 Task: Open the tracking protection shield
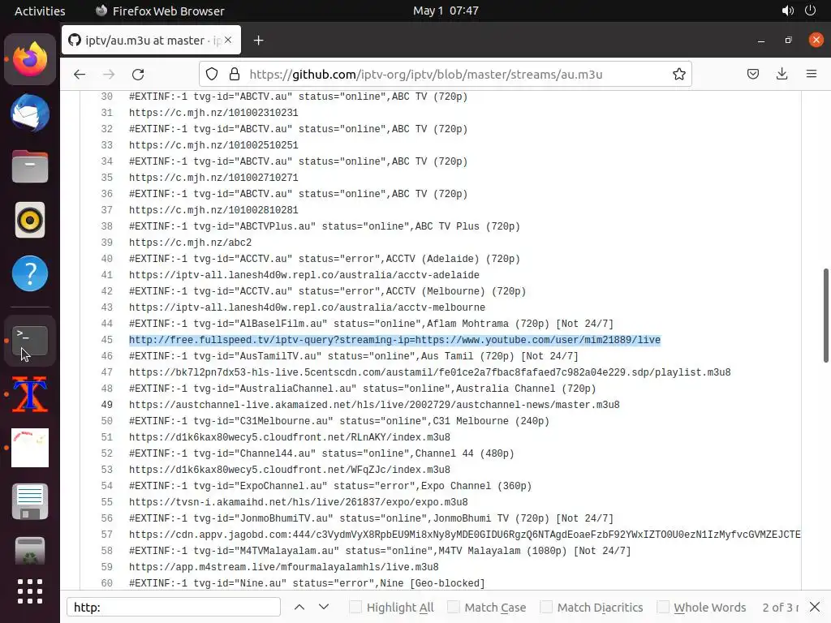point(212,74)
